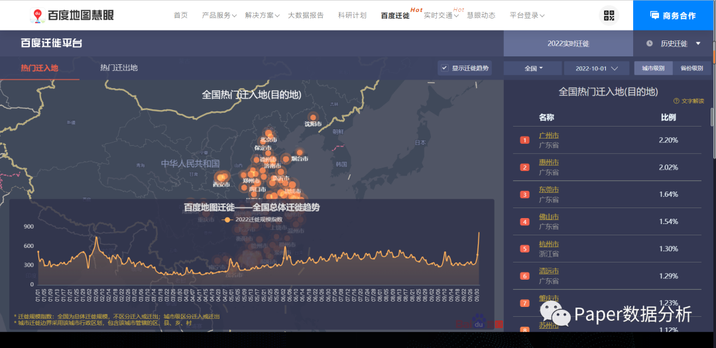This screenshot has height=348, width=716.
Task: Select the 热门迁出地 tab
Action: coord(119,68)
